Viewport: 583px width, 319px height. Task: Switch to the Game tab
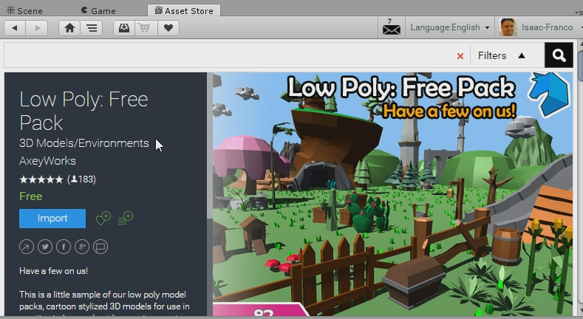(x=98, y=11)
